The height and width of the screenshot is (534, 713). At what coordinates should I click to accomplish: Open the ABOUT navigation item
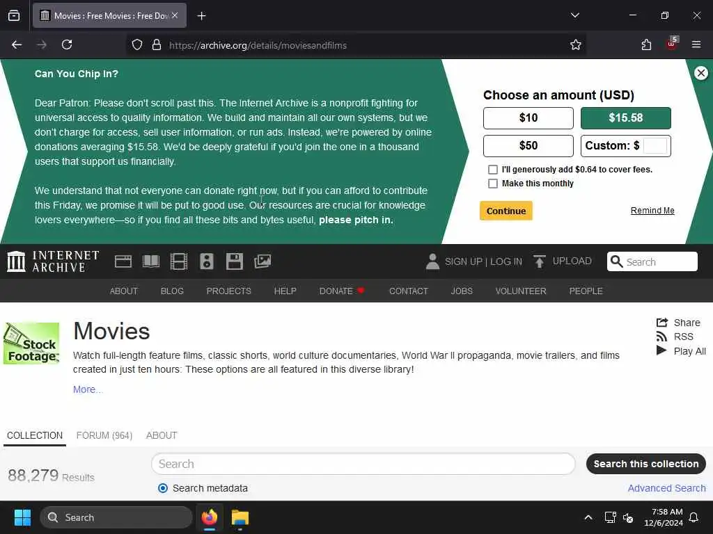[x=124, y=291]
